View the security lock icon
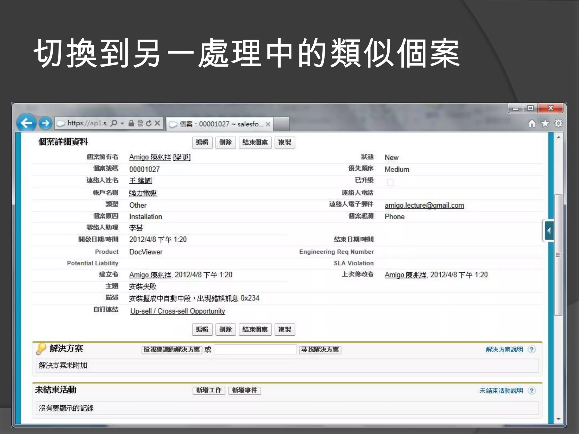Screen dimensions: 579x434 [131, 123]
